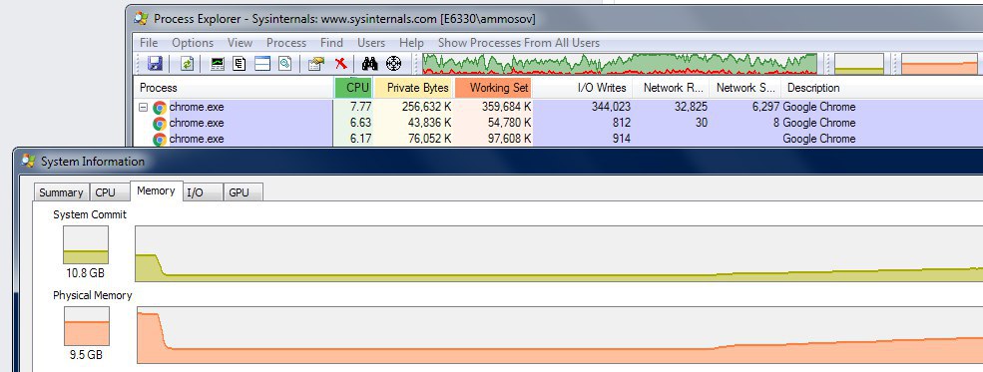This screenshot has width=983, height=372.
Task: Click the Physical Memory 9.5 GB gauge
Action: (x=87, y=326)
